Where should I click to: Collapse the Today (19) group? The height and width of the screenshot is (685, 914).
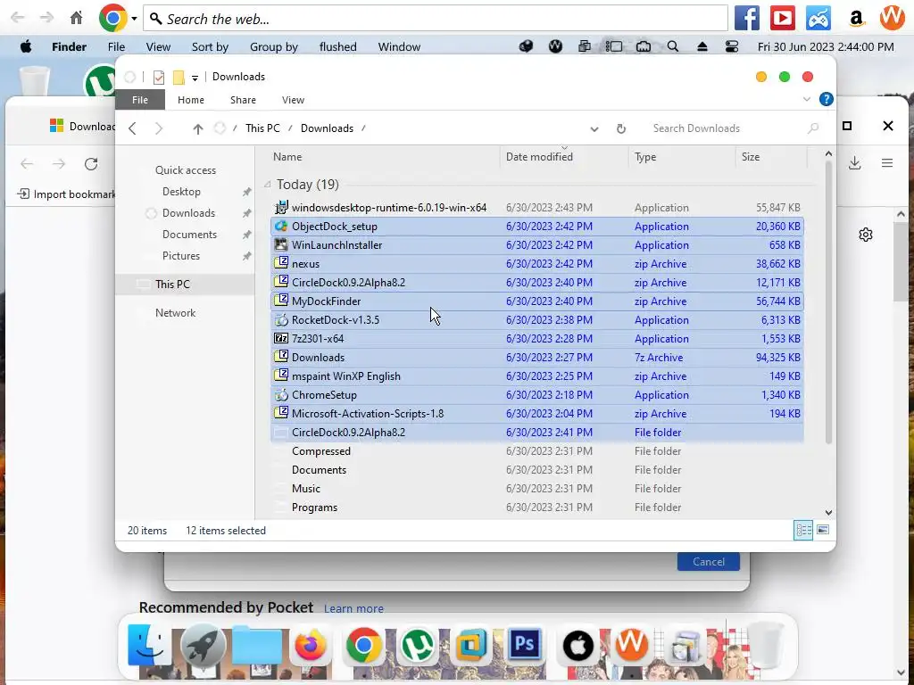coord(267,184)
